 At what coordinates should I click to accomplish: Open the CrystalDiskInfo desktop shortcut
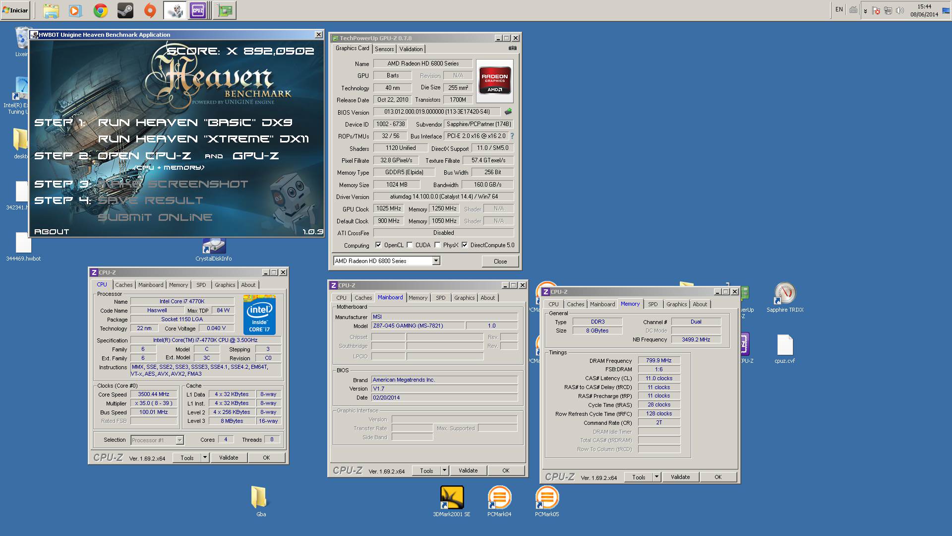[x=214, y=249]
